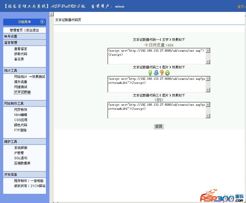Click 安全退出 to log out
The height and width of the screenshot is (203, 246).
coord(32,30)
